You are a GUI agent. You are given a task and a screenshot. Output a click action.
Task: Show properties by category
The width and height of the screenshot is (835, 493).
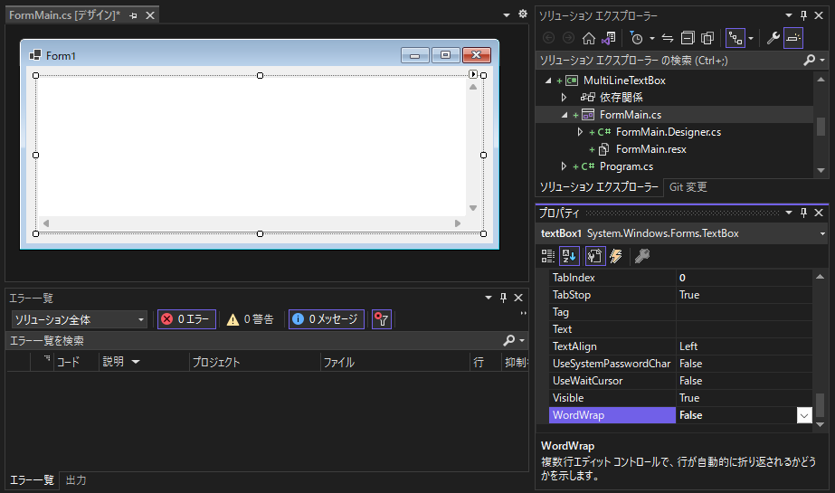[x=548, y=256]
